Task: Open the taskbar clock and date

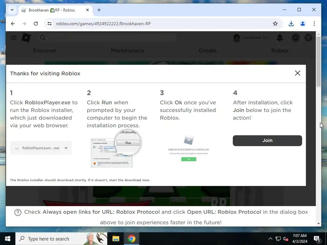Action: point(300,239)
